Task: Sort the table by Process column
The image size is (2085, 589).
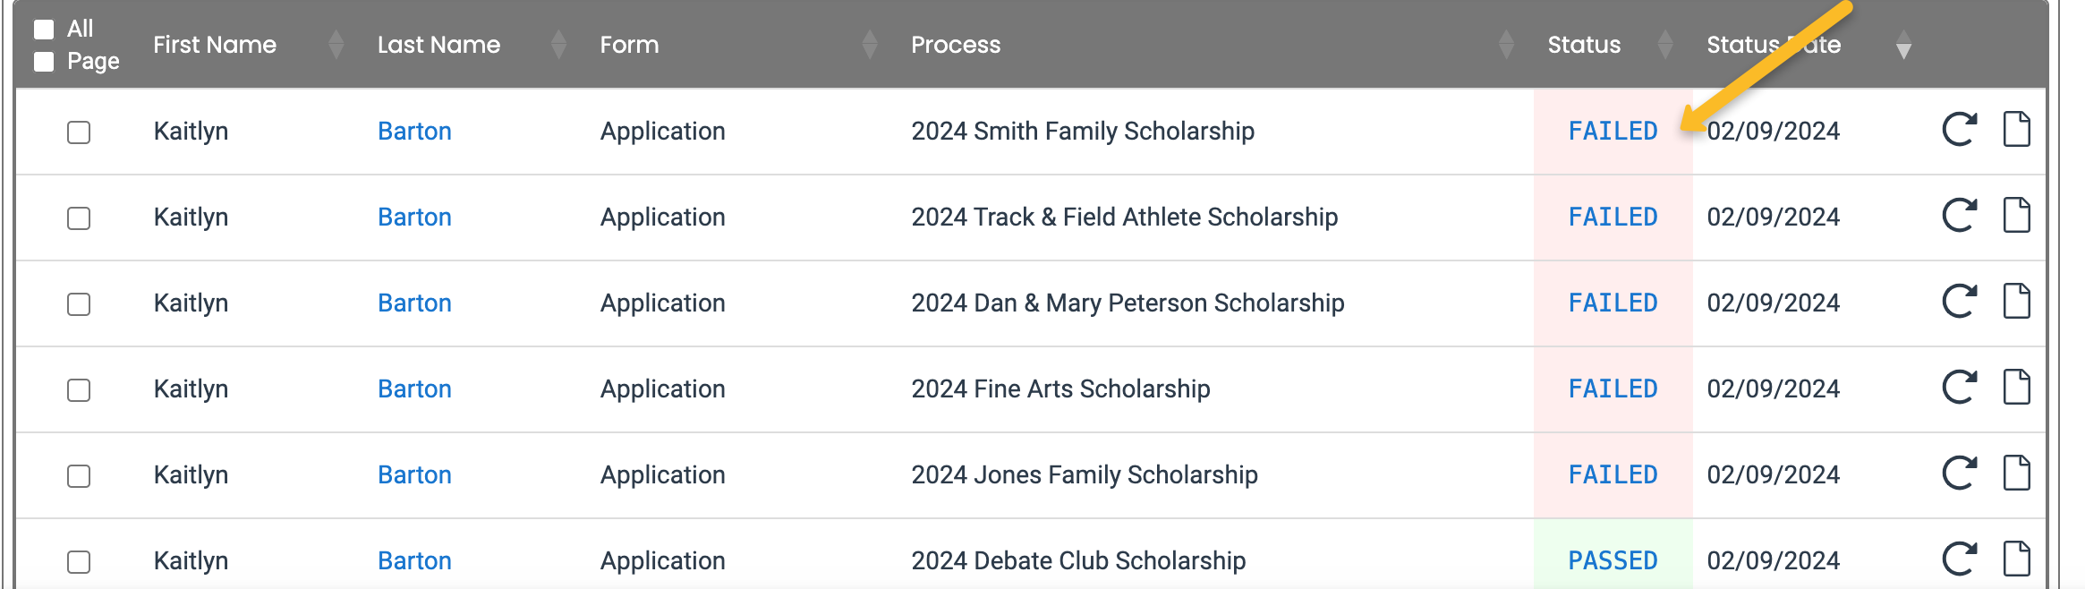Action: 956,45
